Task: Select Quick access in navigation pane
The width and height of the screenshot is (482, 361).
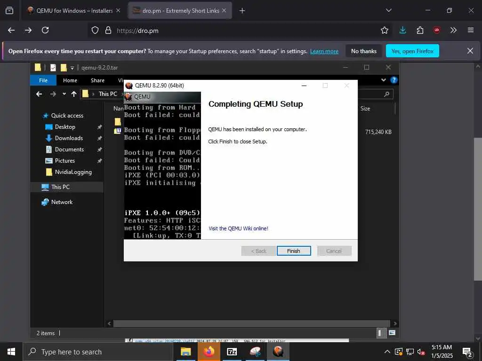Action: pyautogui.click(x=67, y=116)
